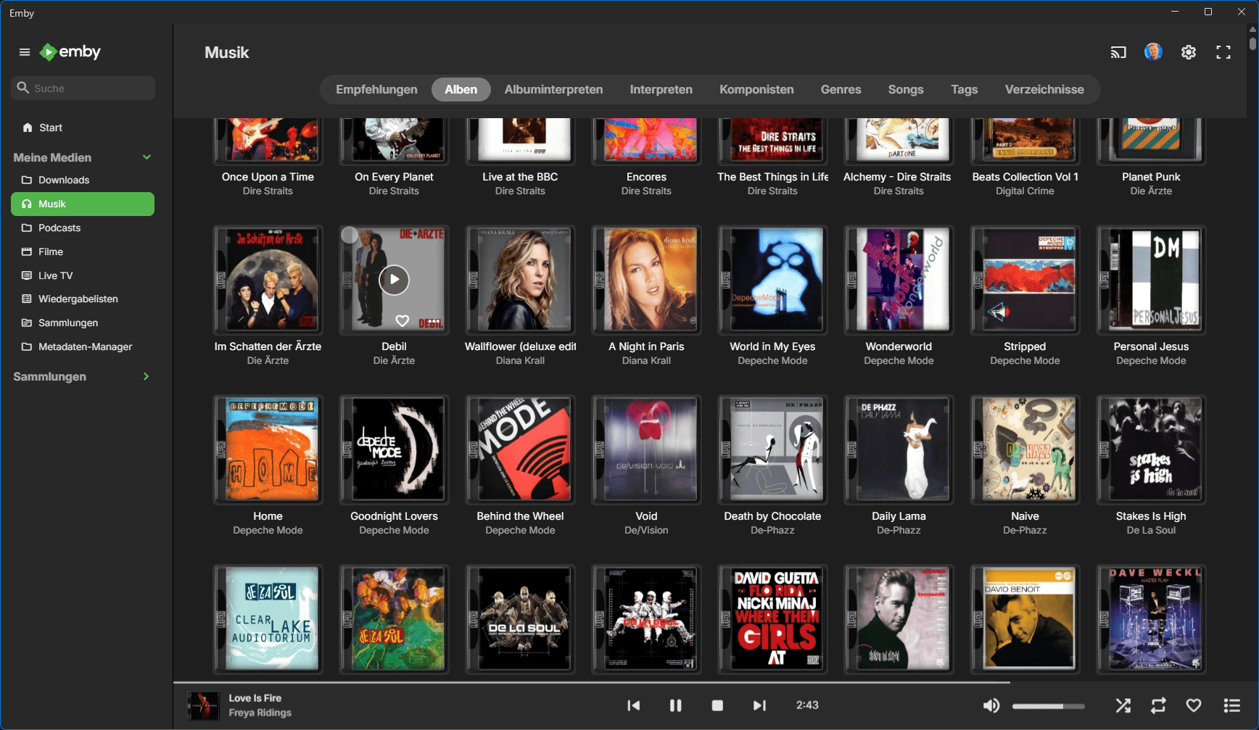Favorite the current song with heart
1259x730 pixels.
1194,705
